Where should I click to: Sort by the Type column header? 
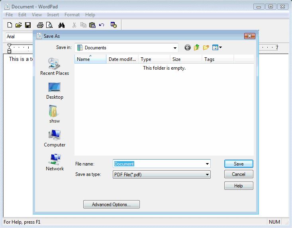click(x=154, y=59)
